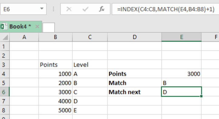Open the Name Box dropdown arrow
Screen dimensions: 219x119
(x=42, y=8)
